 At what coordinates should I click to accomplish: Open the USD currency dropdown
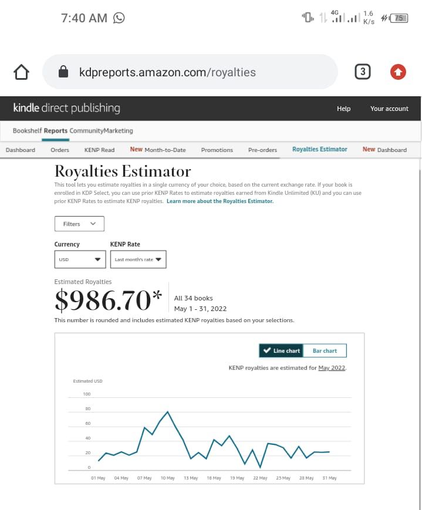[x=80, y=259]
